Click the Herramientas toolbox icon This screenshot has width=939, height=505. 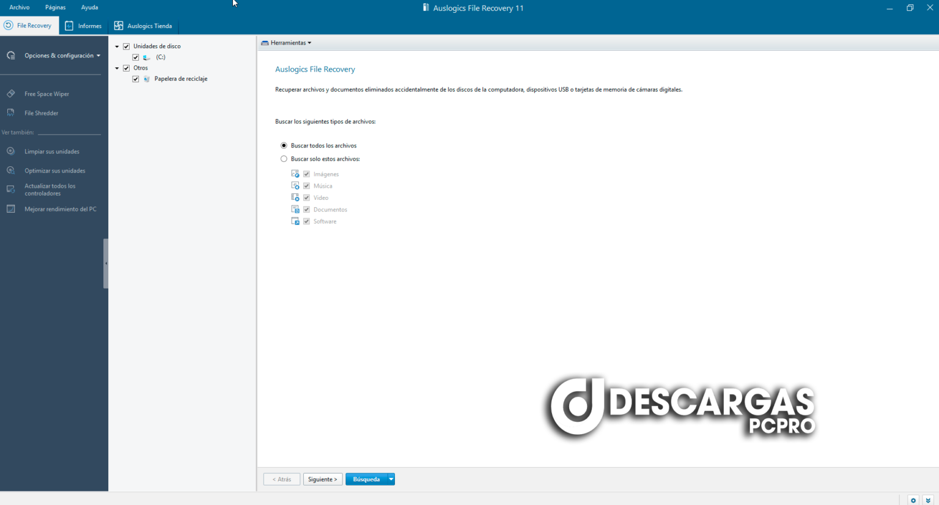tap(265, 43)
